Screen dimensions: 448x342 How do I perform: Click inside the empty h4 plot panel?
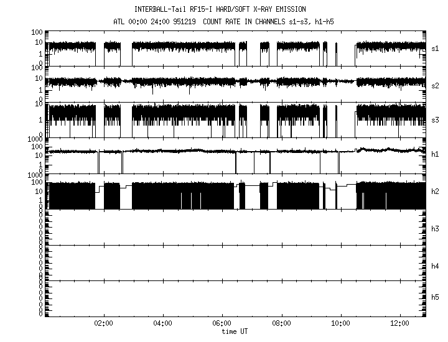[x=236, y=262]
